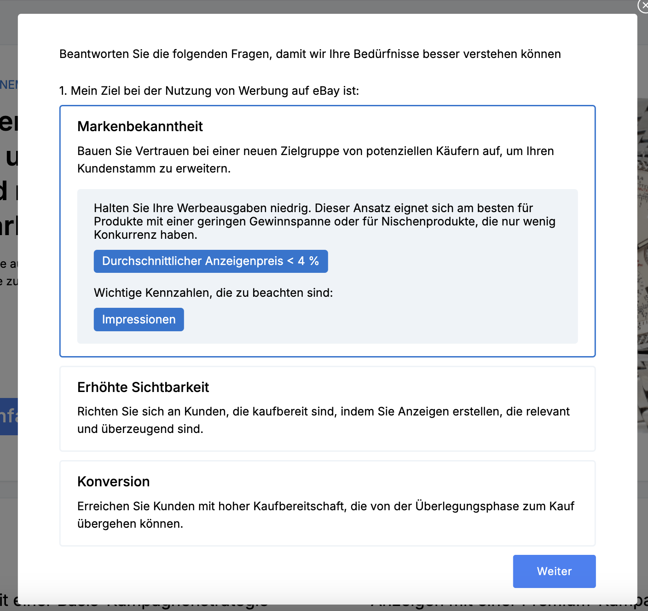This screenshot has height=611, width=648.
Task: Click Durchschnittlicher Anzeigenpreis < 4 % badge
Action: pyautogui.click(x=211, y=261)
